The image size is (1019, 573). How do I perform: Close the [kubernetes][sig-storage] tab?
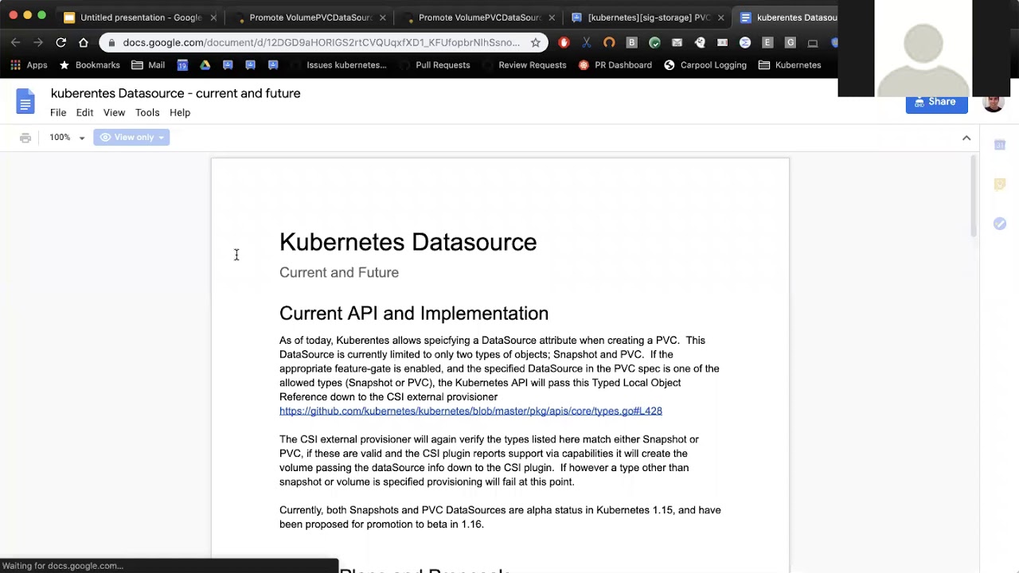(720, 18)
